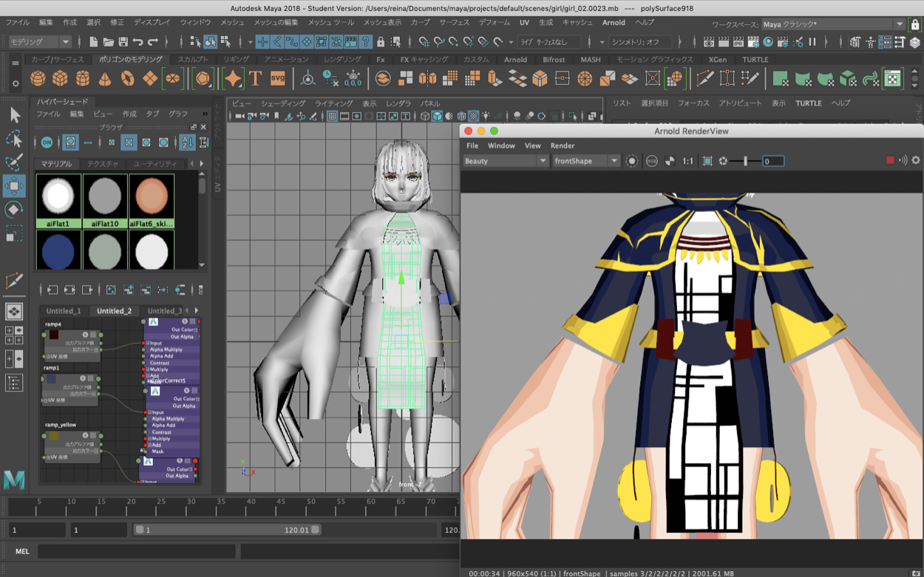The width and height of the screenshot is (924, 577).
Task: Select the polygon Type text tool
Action: pos(255,78)
